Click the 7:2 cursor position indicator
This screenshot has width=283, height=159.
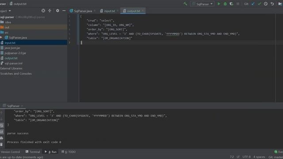point(232,157)
